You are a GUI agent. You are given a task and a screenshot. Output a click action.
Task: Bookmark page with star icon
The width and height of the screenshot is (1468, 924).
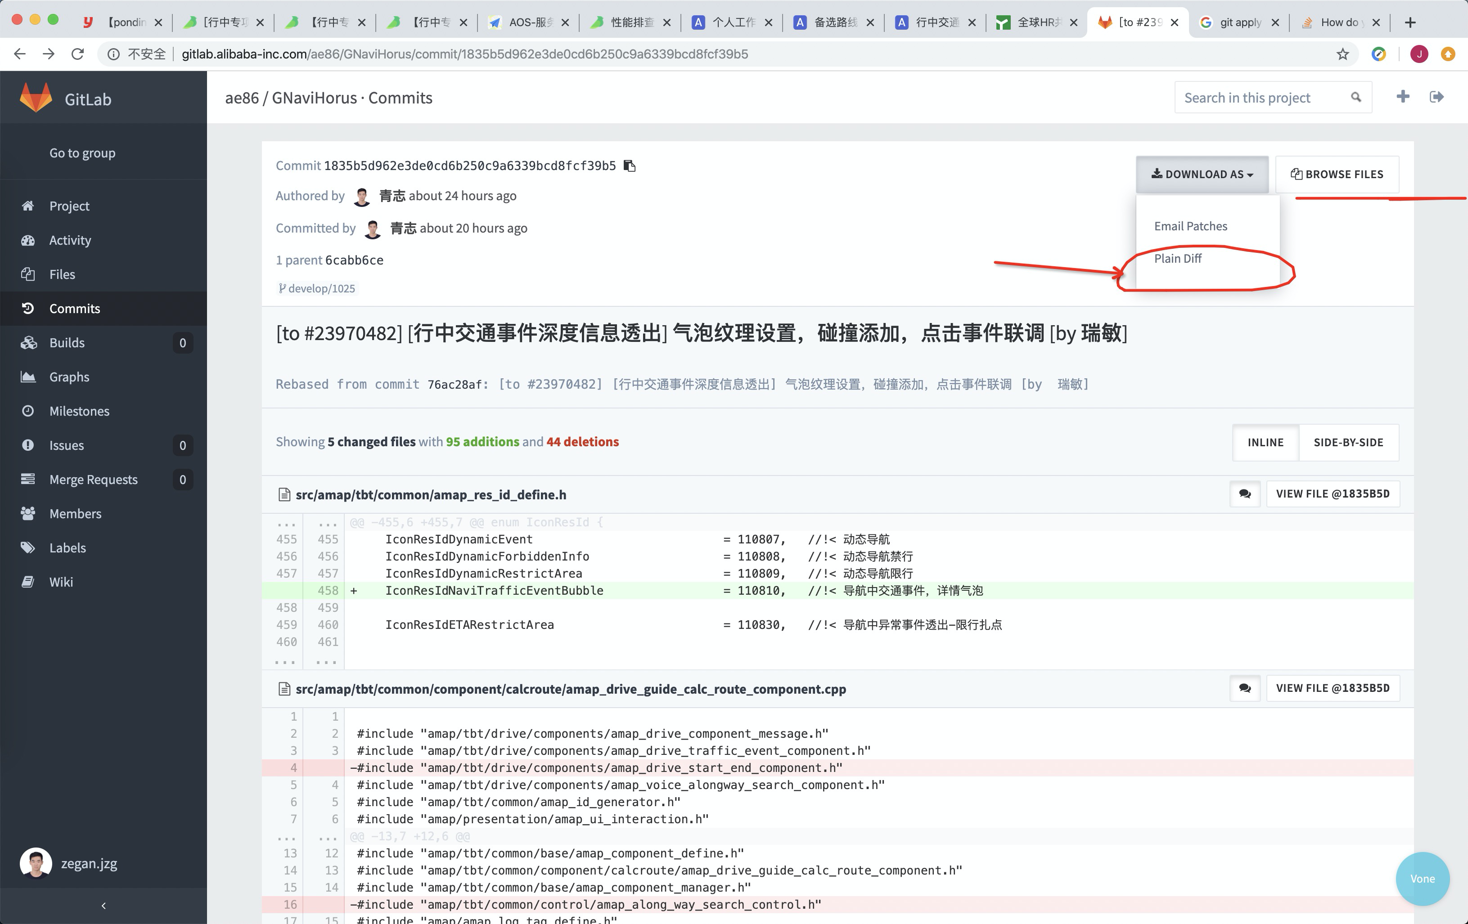(1342, 54)
